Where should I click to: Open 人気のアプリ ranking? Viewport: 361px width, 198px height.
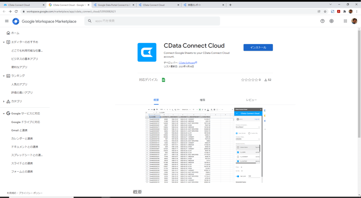[x=19, y=84]
